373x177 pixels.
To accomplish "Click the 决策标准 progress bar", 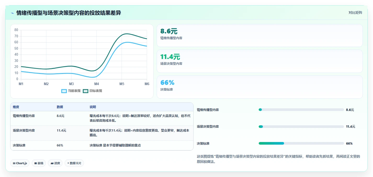I will click(x=301, y=143).
